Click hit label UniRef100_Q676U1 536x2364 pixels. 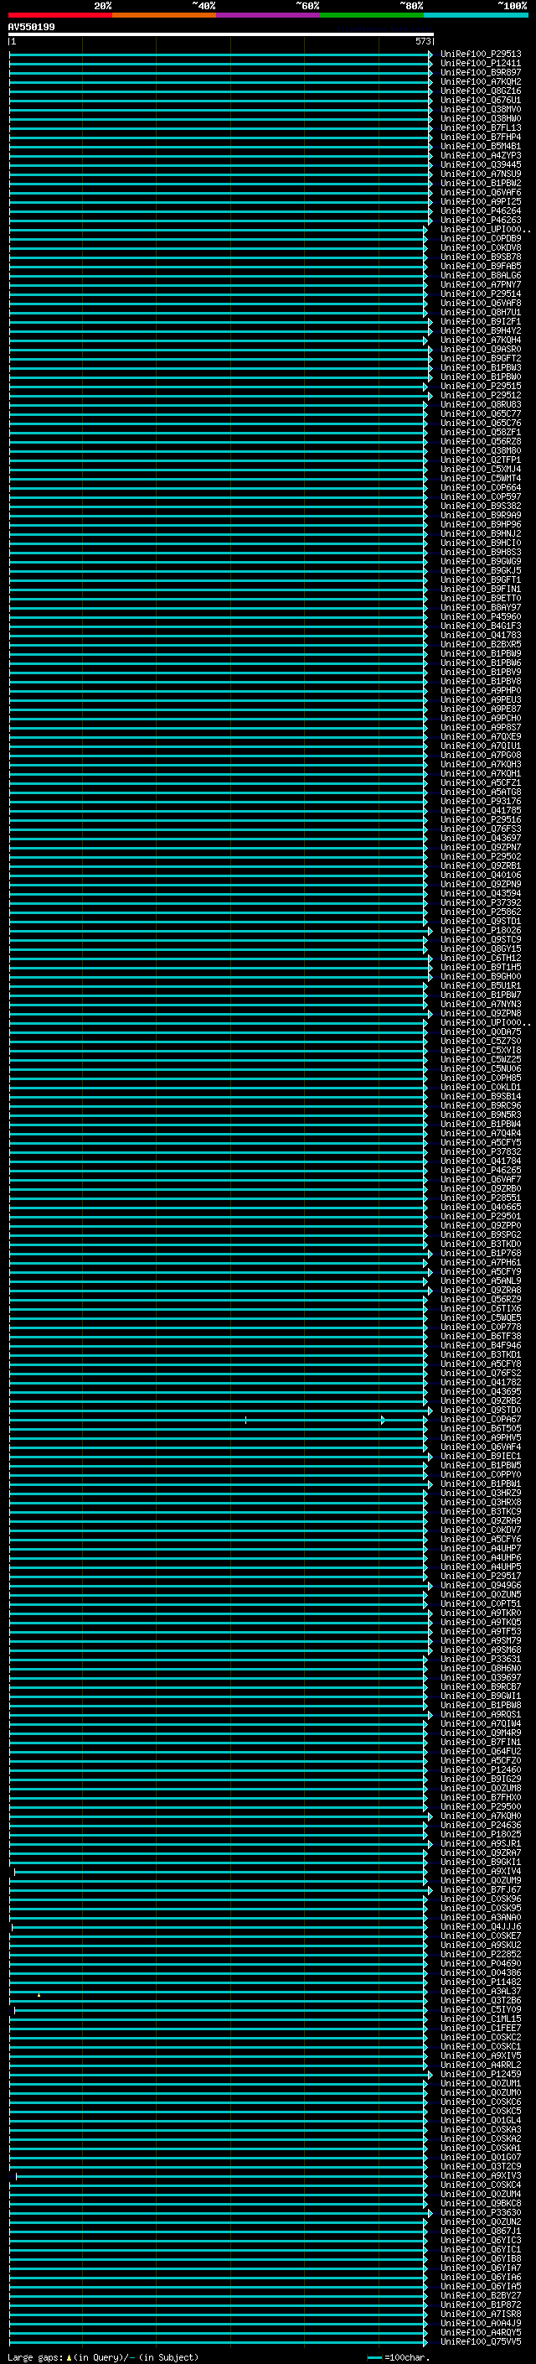point(480,100)
